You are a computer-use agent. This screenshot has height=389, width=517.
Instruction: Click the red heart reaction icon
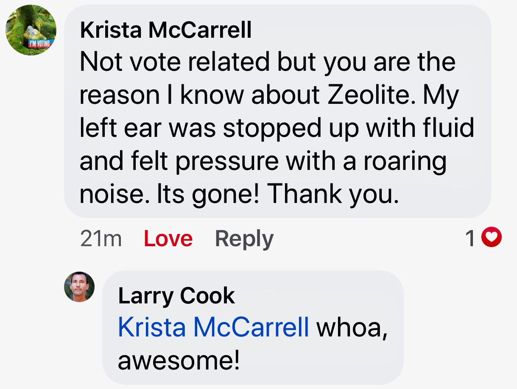click(x=493, y=238)
